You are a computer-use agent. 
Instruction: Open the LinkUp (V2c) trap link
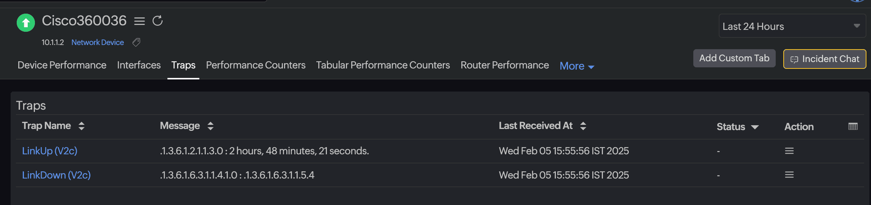click(x=50, y=151)
